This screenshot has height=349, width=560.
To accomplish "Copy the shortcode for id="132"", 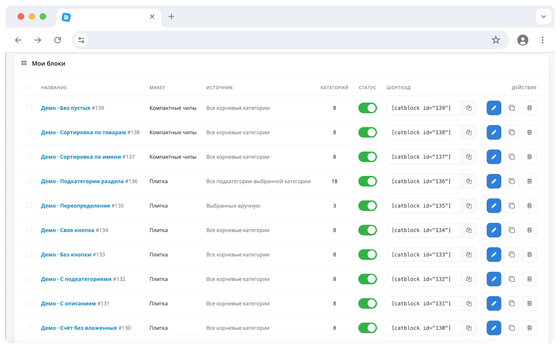I will 469,279.
